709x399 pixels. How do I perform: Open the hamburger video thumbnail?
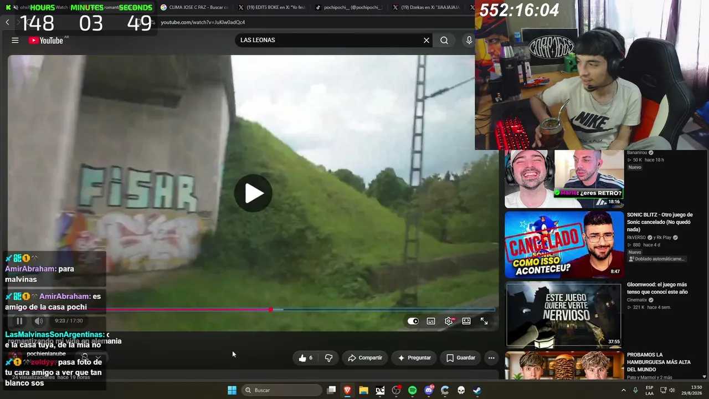[564, 366]
